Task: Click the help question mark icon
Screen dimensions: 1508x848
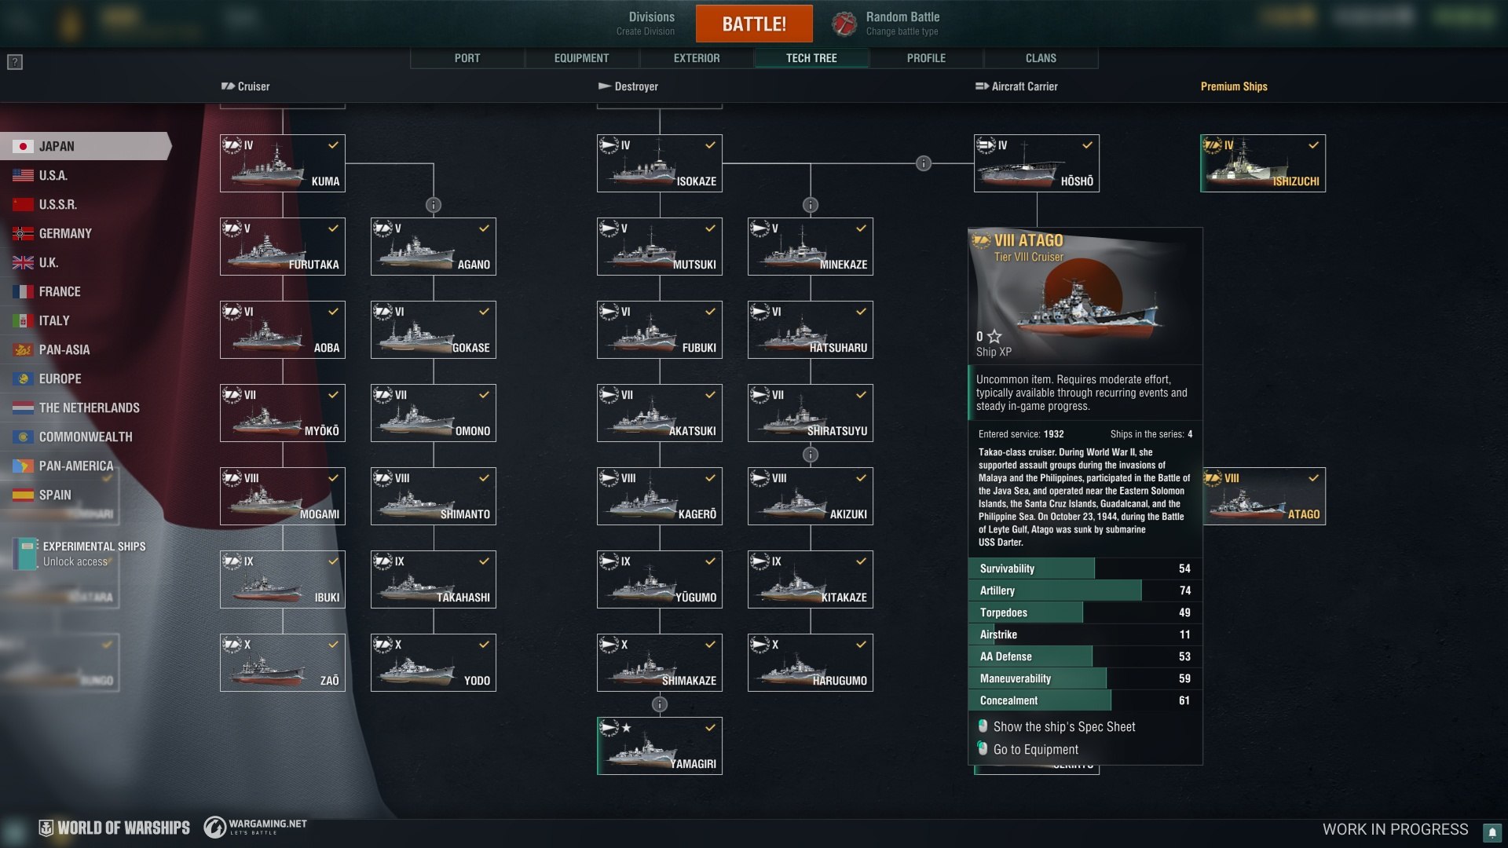Action: (15, 62)
